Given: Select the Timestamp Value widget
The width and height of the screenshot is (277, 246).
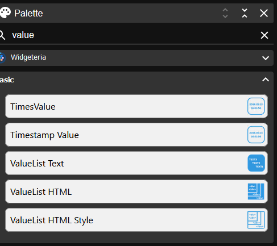Looking at the screenshot, I should click(137, 135).
